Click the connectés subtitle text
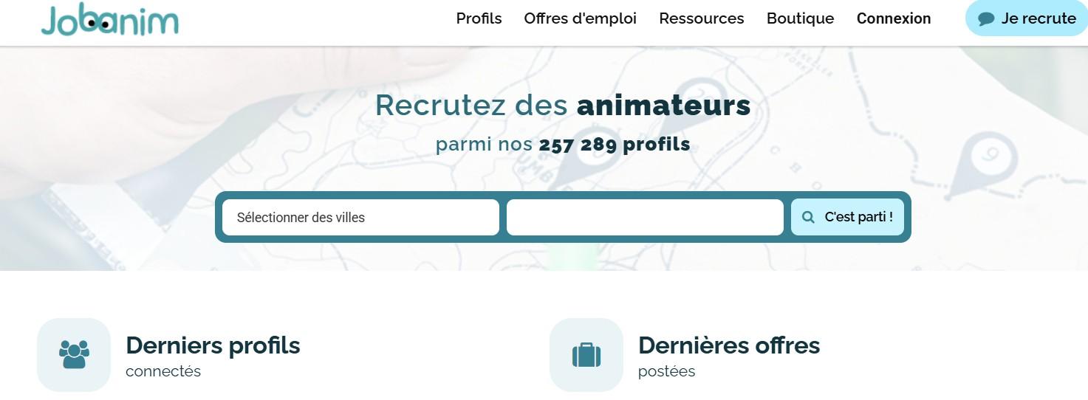This screenshot has height=400, width=1088. [163, 371]
